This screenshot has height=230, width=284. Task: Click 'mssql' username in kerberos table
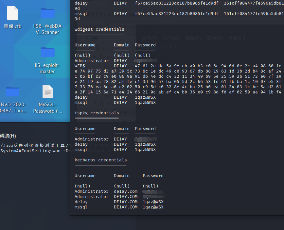81,207
